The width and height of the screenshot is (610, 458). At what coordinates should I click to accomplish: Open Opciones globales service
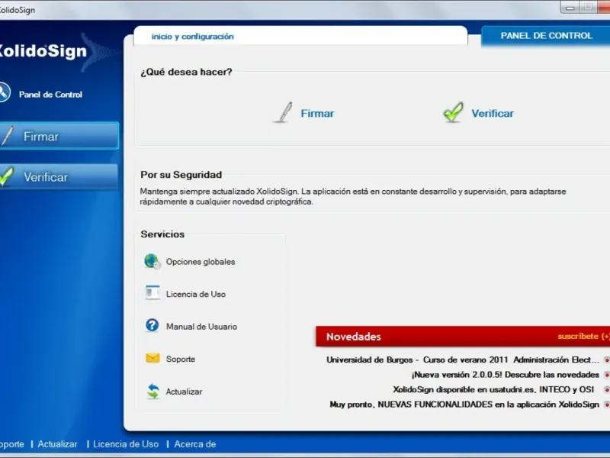[x=201, y=262]
